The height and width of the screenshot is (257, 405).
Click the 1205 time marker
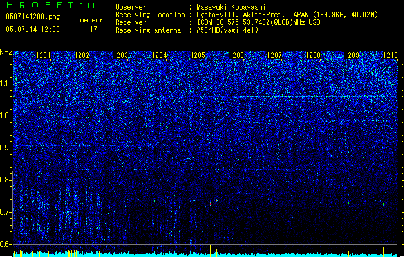(198, 55)
